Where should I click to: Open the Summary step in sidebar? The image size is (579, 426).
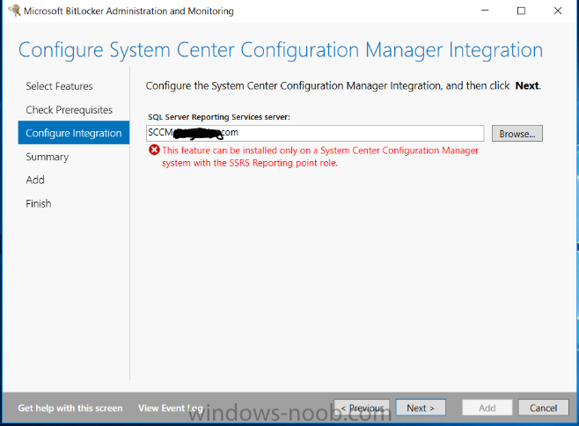tap(47, 157)
